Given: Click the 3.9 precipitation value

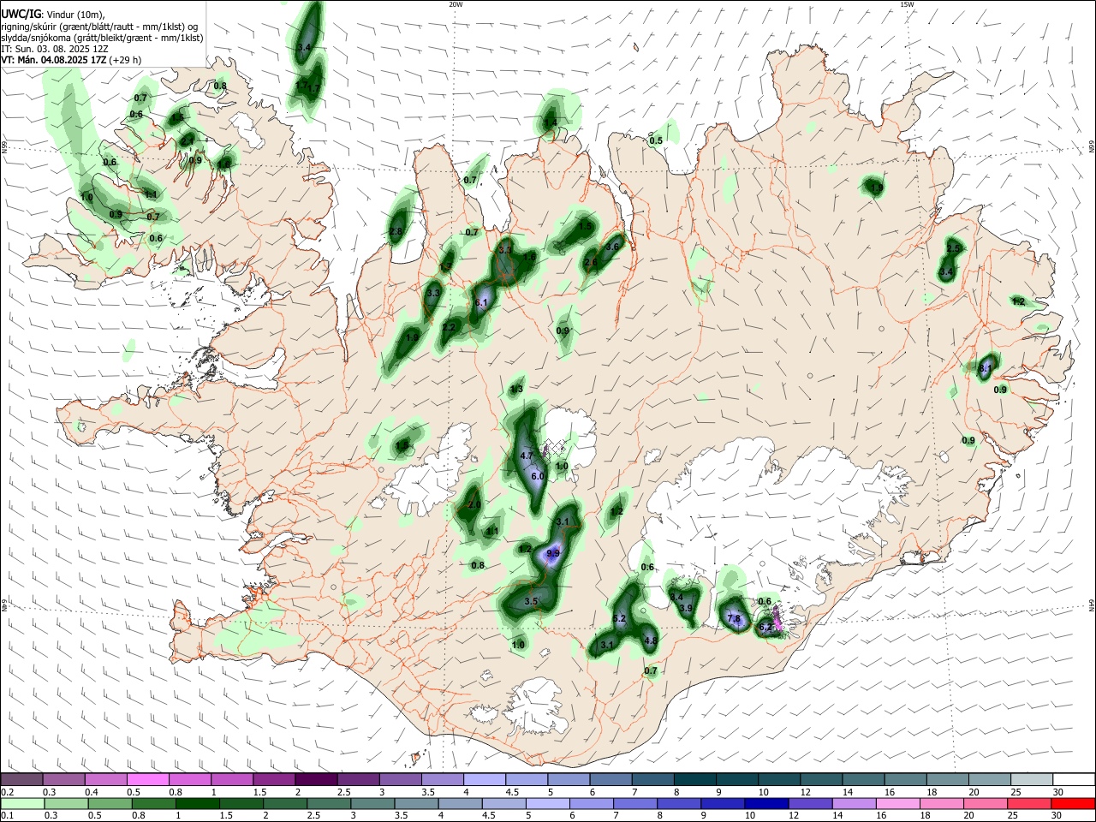Looking at the screenshot, I should pyautogui.click(x=686, y=608).
